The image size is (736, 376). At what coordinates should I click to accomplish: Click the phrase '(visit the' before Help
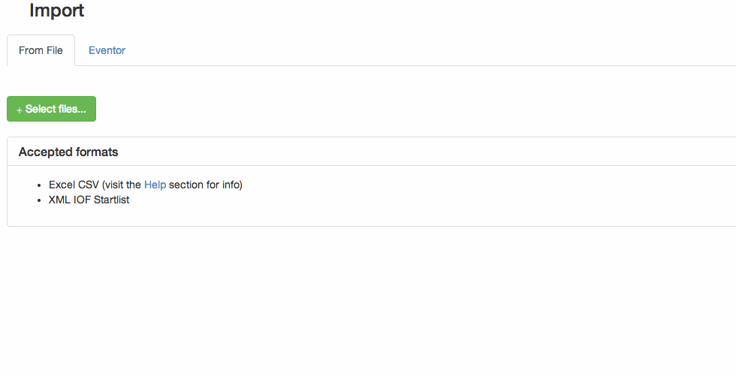(x=122, y=185)
